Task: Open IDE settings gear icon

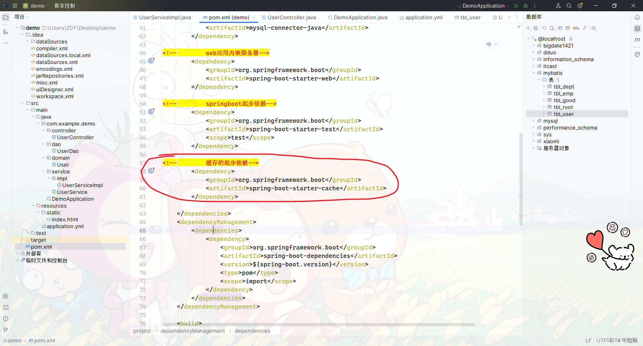Action: [580, 6]
